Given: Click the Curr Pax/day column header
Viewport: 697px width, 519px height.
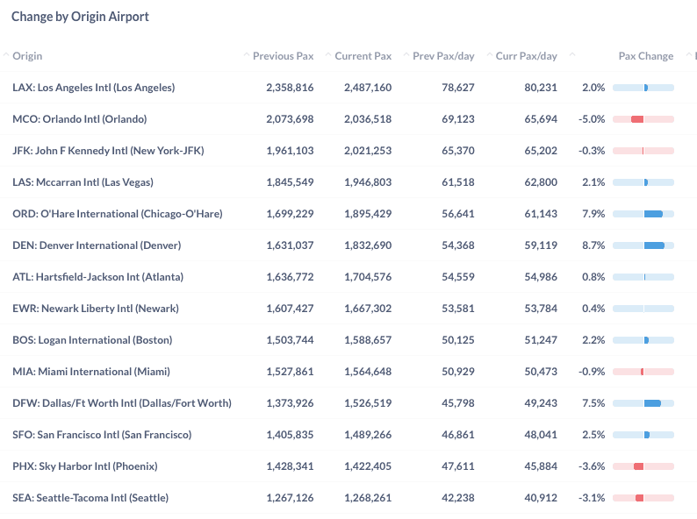Looking at the screenshot, I should point(527,56).
